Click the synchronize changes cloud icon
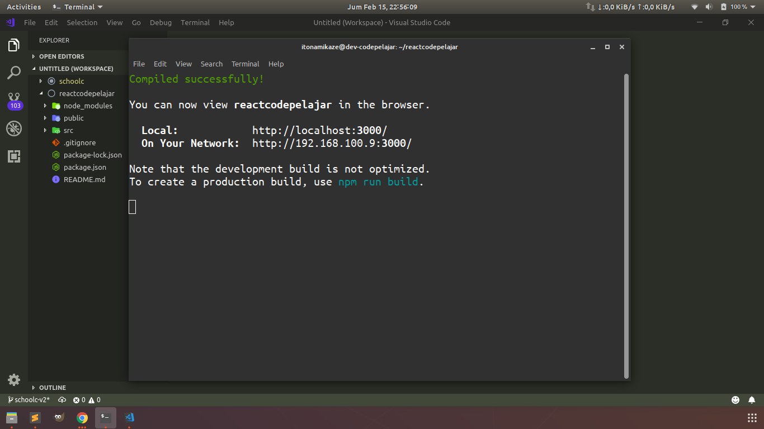This screenshot has width=764, height=429. [x=62, y=400]
